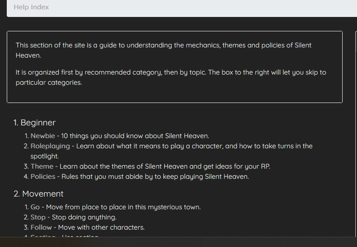Open the Theme help topic
The image size is (357, 247).
coord(41,166)
